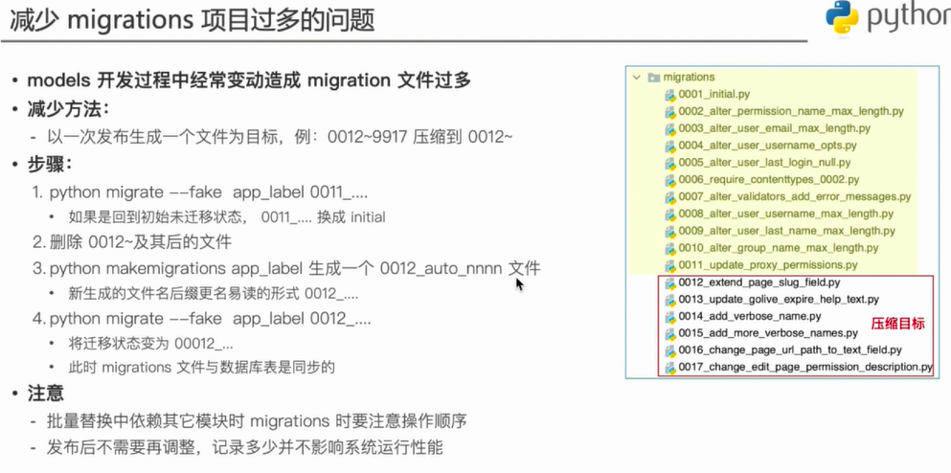This screenshot has height=473, width=951.
Task: Click the line '发布后不需要再调整，记录多少并不影响系统运行性能'
Action: 245,448
